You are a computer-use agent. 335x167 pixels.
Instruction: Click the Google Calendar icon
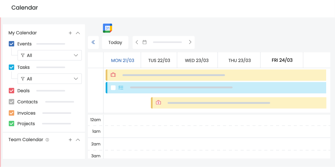[107, 28]
